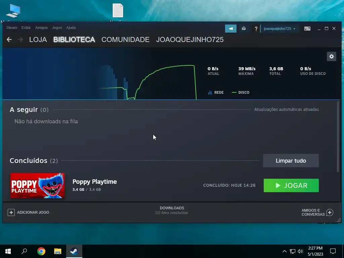Viewport: 344px width, 258px height.
Task: Switch to the COMUNIDADE tab
Action: [x=125, y=40]
